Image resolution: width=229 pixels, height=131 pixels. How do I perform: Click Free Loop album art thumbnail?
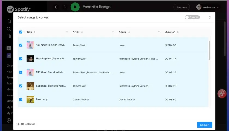(30, 99)
